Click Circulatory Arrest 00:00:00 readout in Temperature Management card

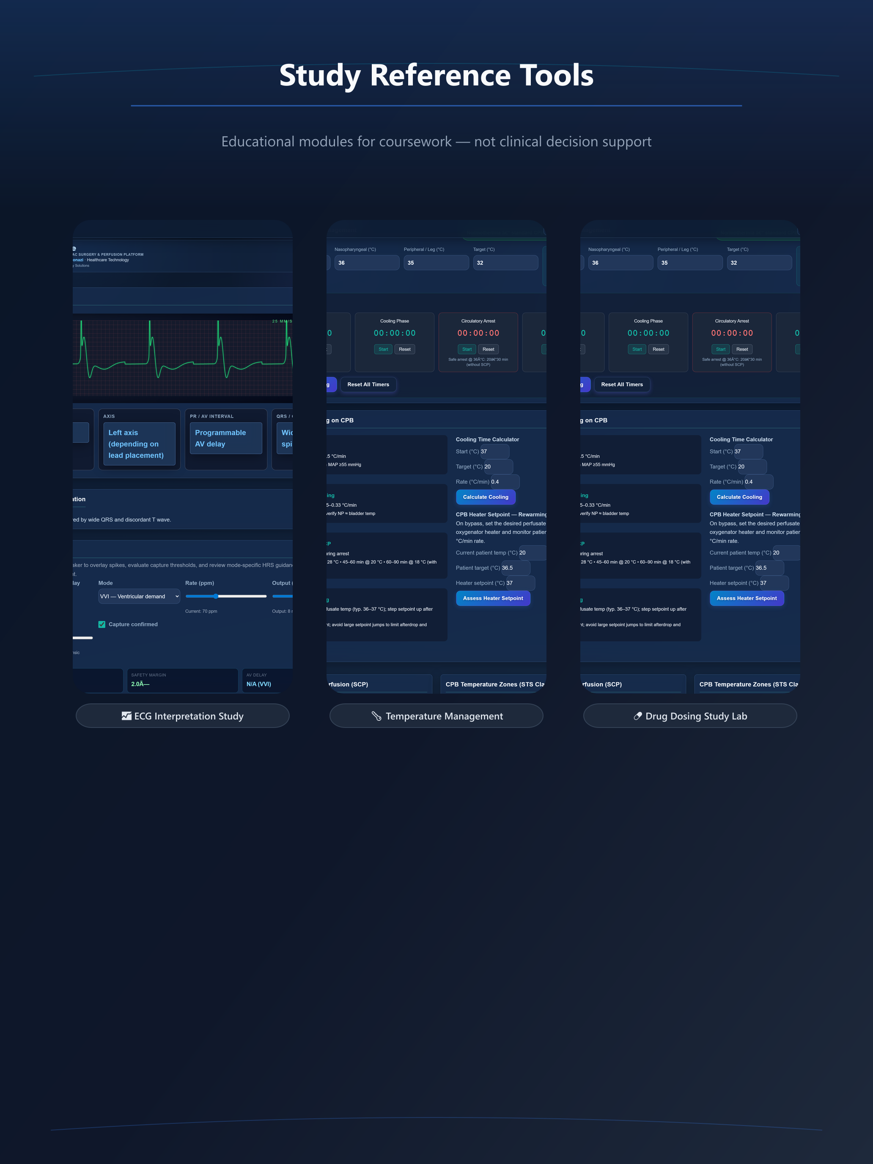(478, 333)
